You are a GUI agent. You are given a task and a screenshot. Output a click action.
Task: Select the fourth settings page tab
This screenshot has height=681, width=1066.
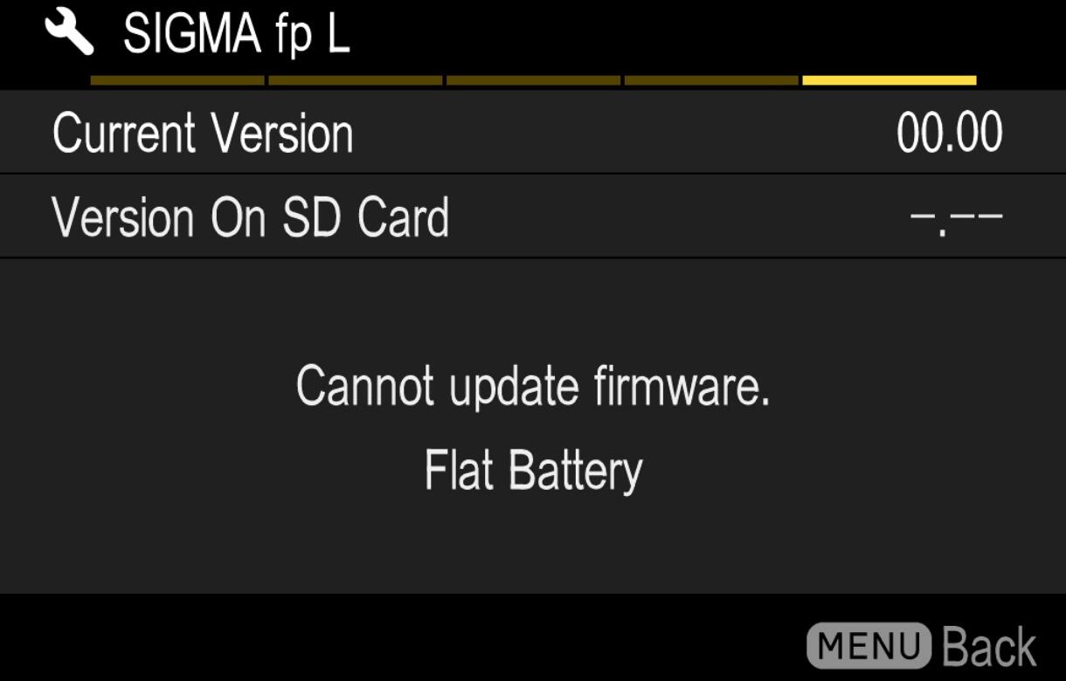[x=711, y=80]
